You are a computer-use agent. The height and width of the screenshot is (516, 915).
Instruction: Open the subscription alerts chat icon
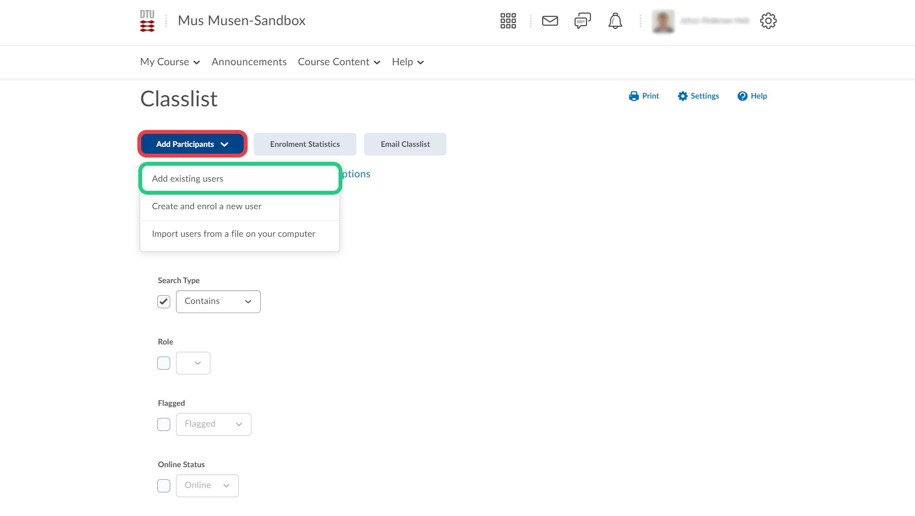(582, 21)
